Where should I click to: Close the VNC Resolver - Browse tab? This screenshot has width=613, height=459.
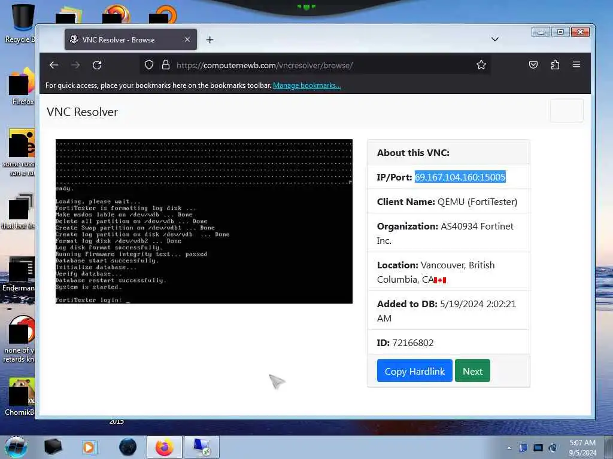pyautogui.click(x=187, y=39)
